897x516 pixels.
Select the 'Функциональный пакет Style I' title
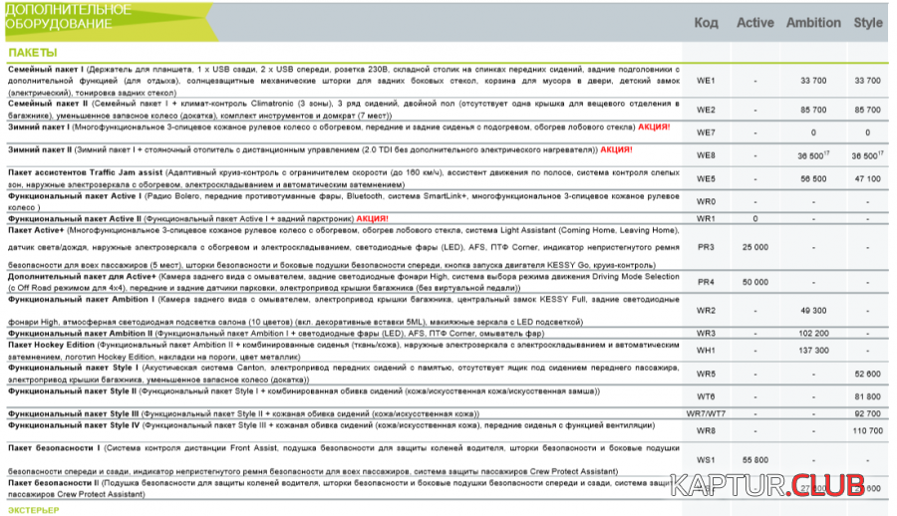(73, 368)
